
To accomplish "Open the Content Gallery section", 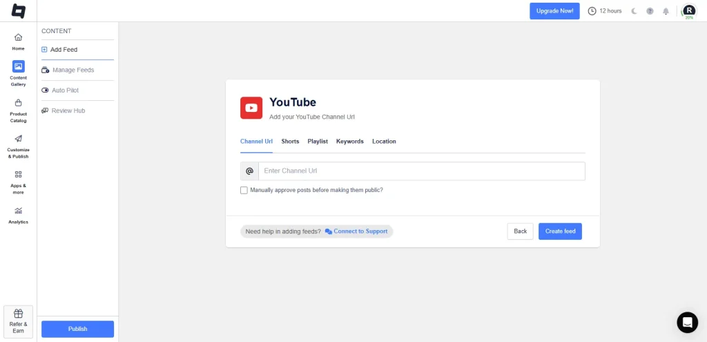I will [x=19, y=73].
